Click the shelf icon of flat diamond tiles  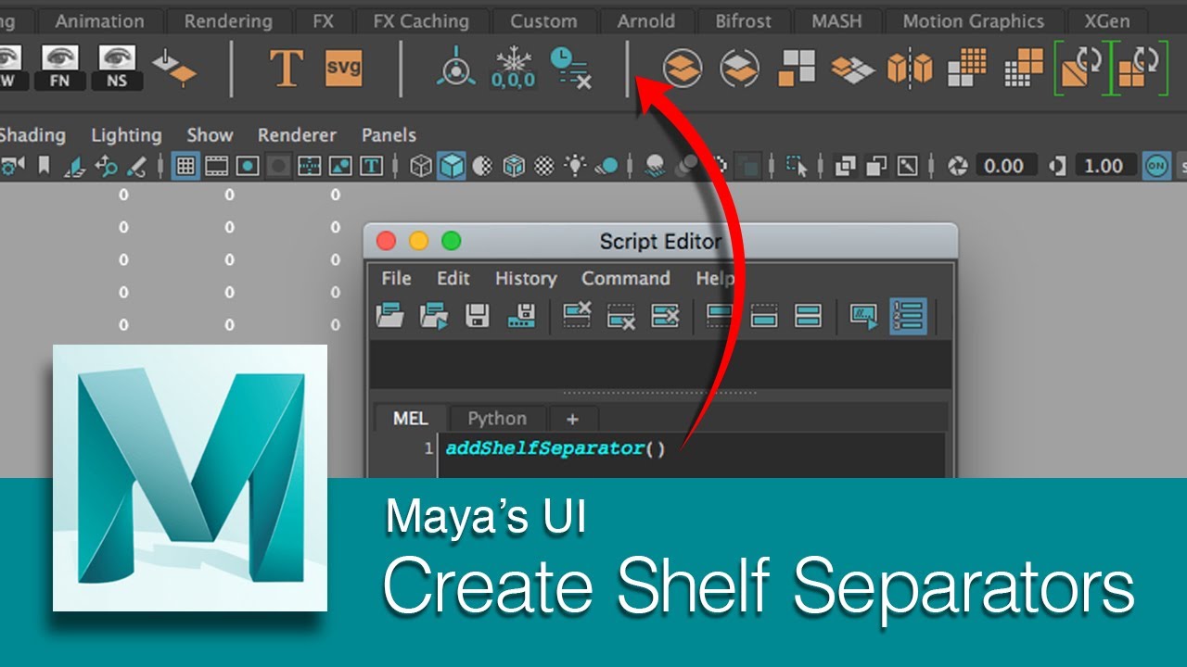coord(852,68)
